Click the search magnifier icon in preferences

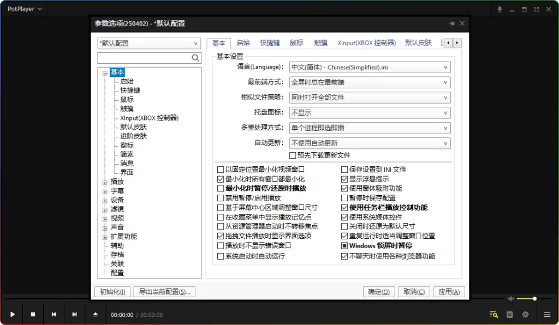pos(195,58)
